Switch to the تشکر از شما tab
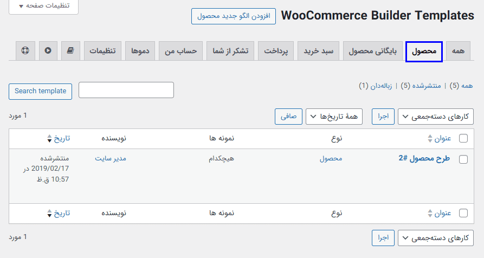Viewport: 484px width, 258px height. coord(230,50)
